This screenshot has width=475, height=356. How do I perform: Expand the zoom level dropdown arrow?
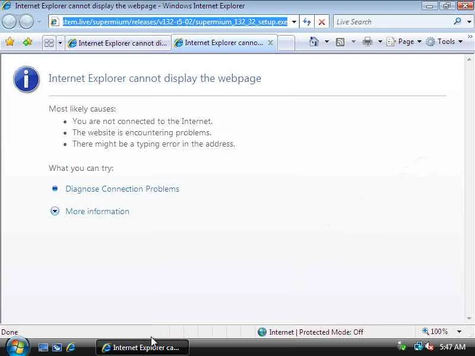click(x=459, y=332)
